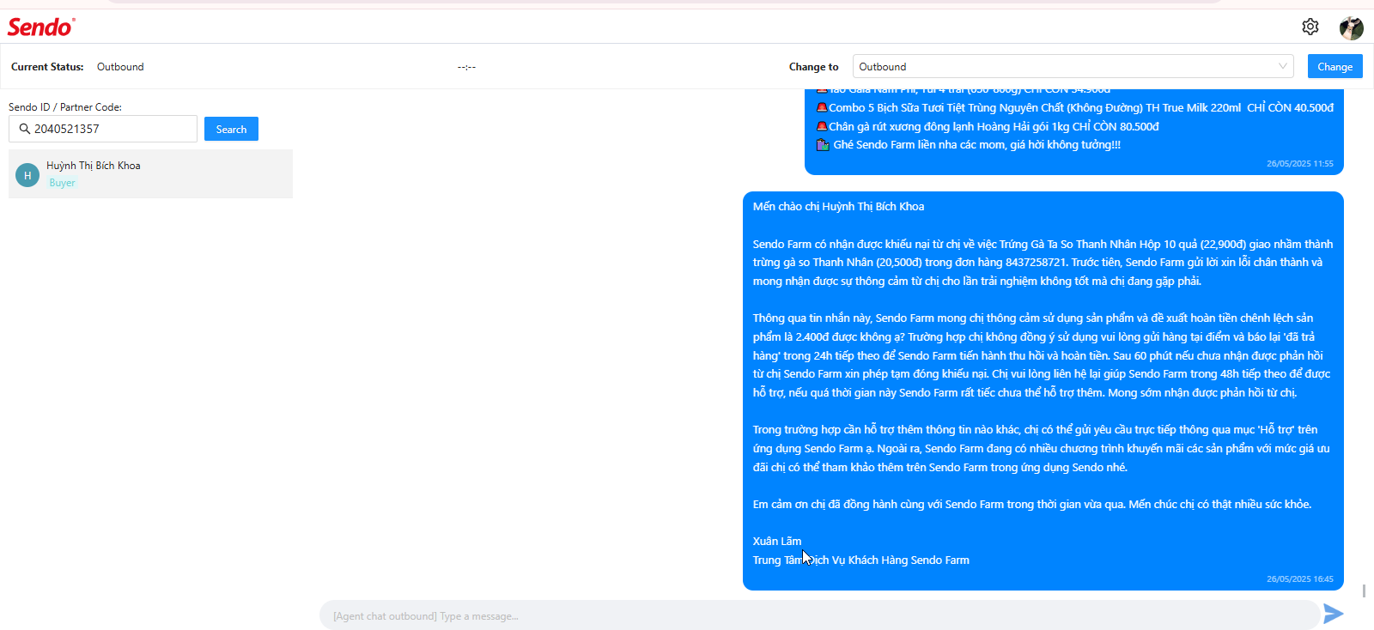The image size is (1374, 630).
Task: Click the timestamp 26/05/2025 11:55
Action: (x=1299, y=163)
